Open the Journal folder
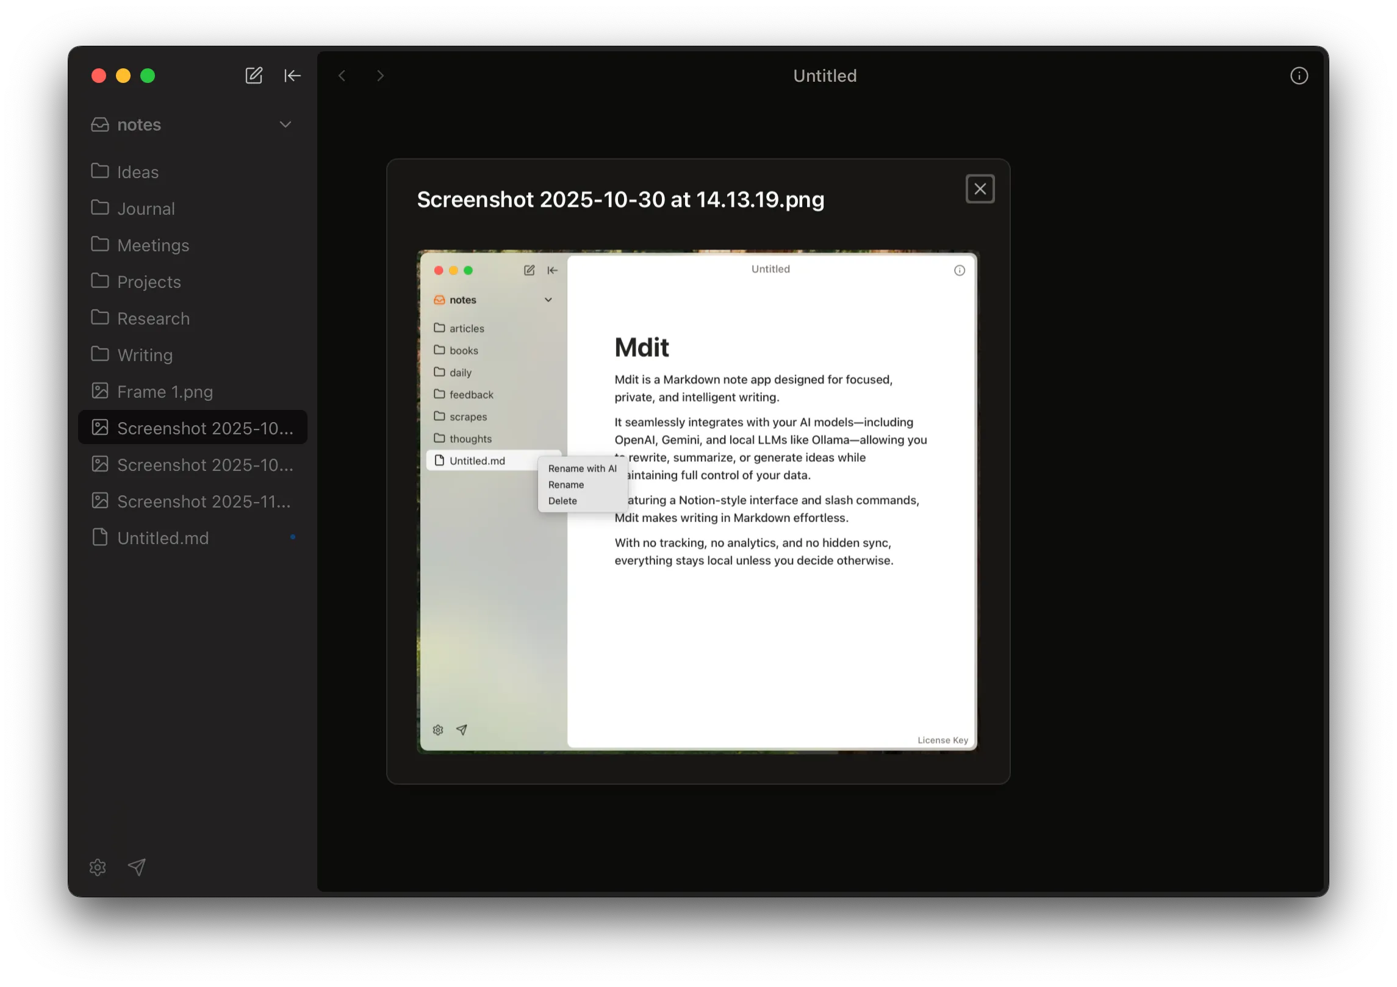This screenshot has height=987, width=1397. [146, 209]
